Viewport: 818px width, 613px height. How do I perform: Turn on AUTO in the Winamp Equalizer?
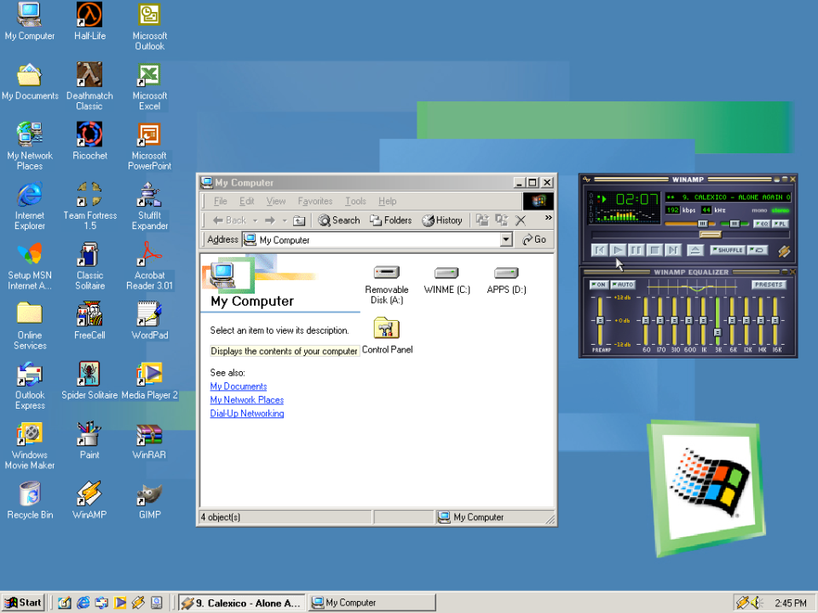tap(623, 284)
